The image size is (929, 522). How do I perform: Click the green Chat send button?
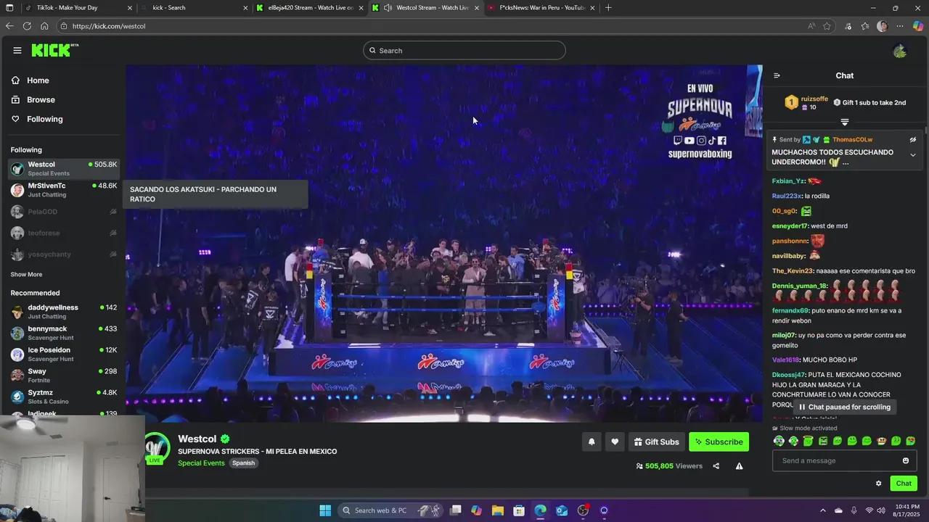(904, 484)
